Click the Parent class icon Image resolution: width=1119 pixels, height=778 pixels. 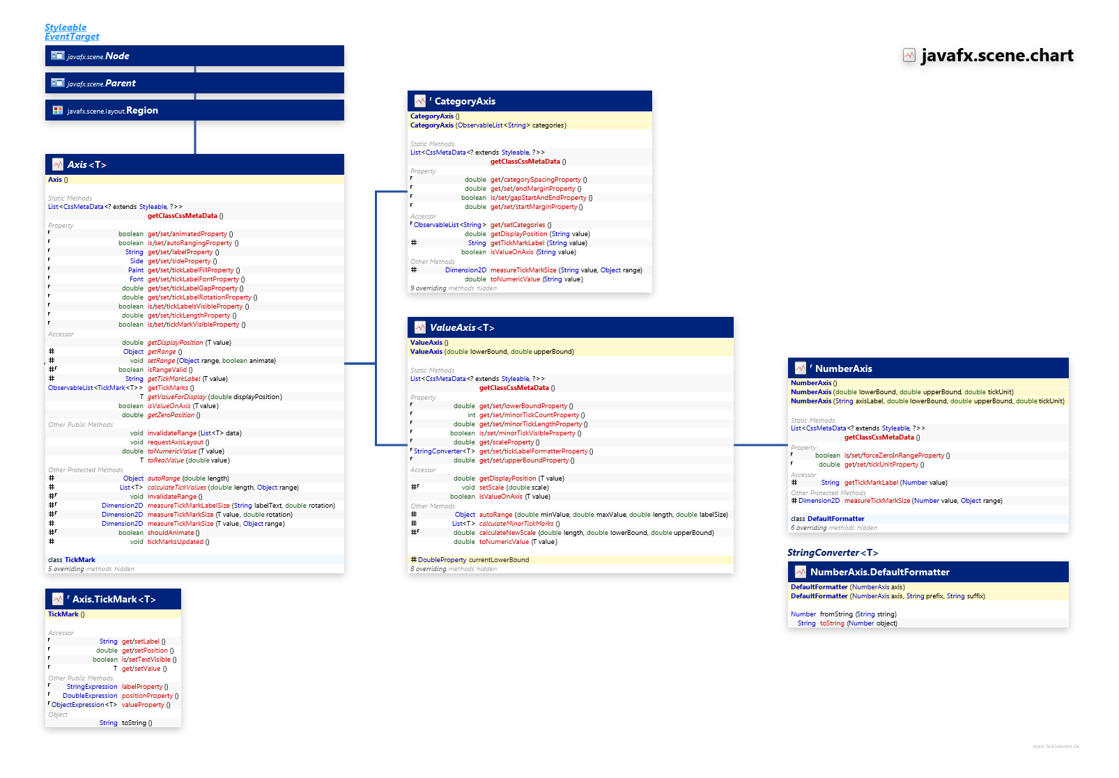click(x=58, y=83)
